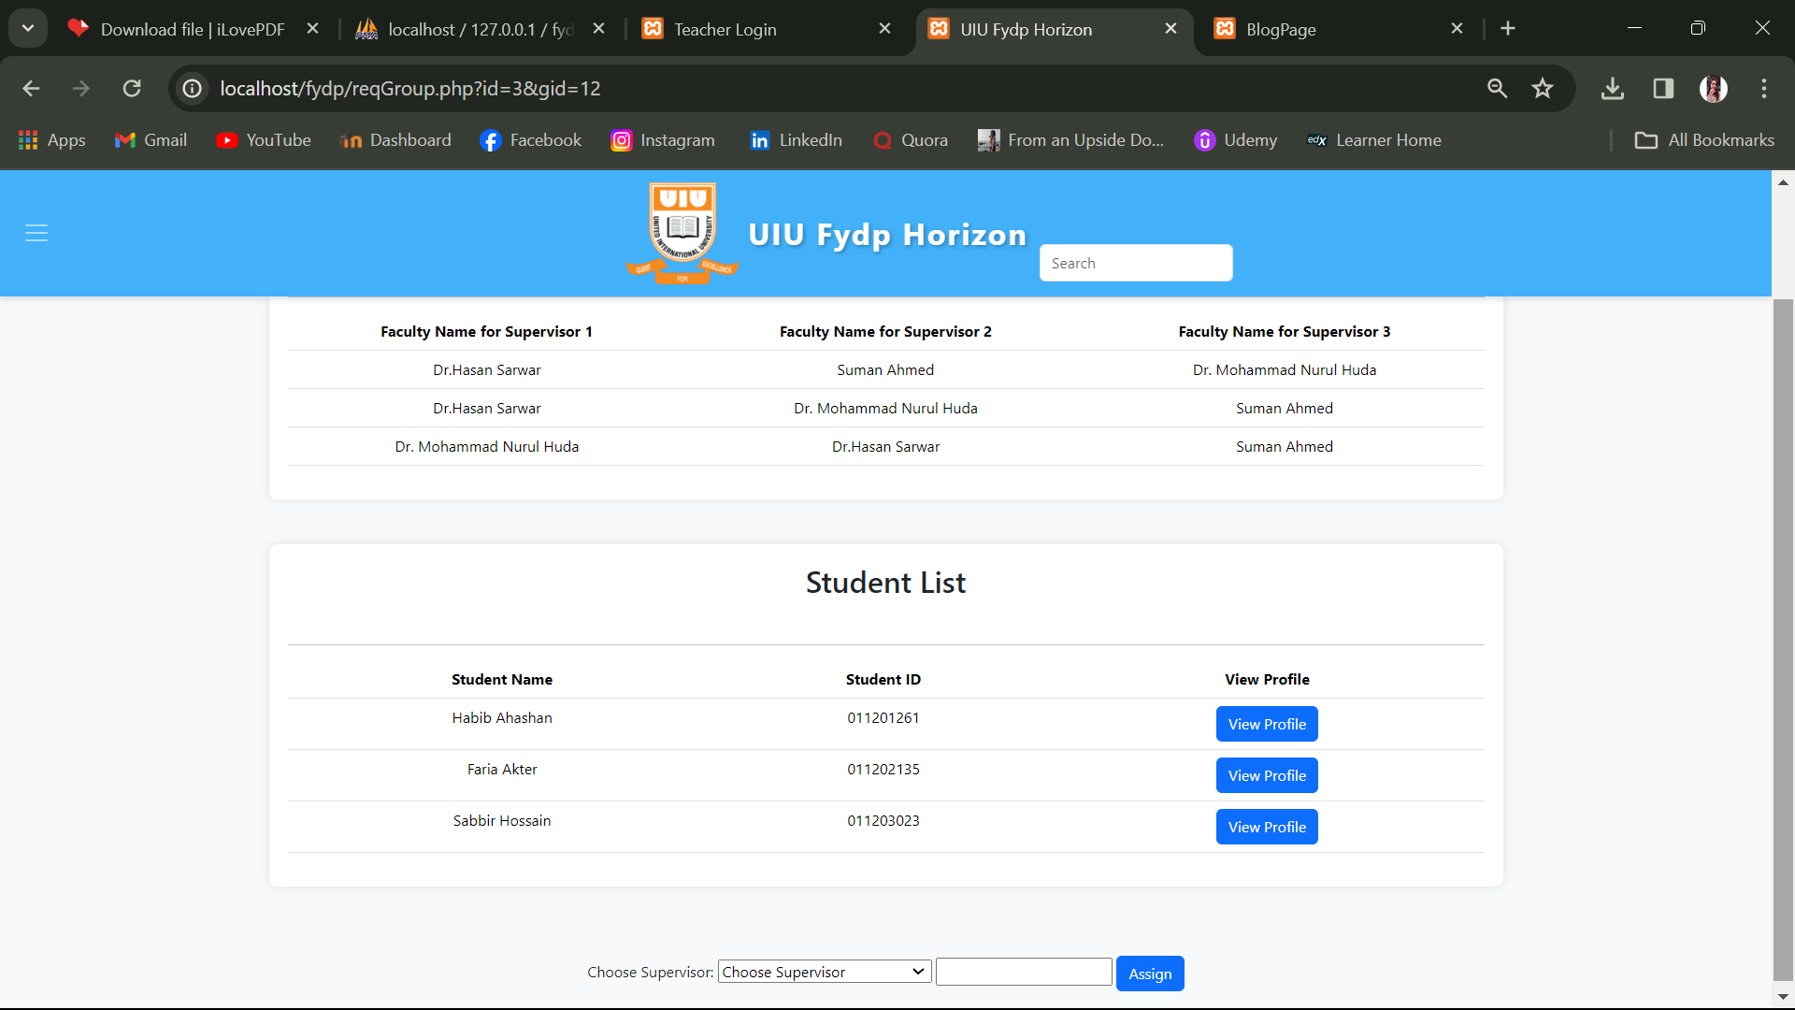The width and height of the screenshot is (1795, 1010).
Task: Open the Facebook bookmark
Action: (x=531, y=140)
